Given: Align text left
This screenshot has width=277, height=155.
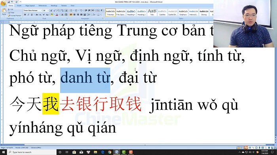Looking at the screenshot, I should coord(71,15).
